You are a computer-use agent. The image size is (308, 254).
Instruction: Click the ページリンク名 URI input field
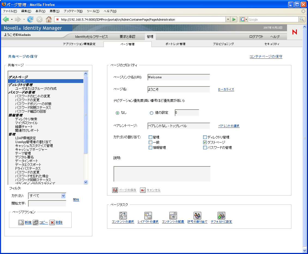click(179, 77)
